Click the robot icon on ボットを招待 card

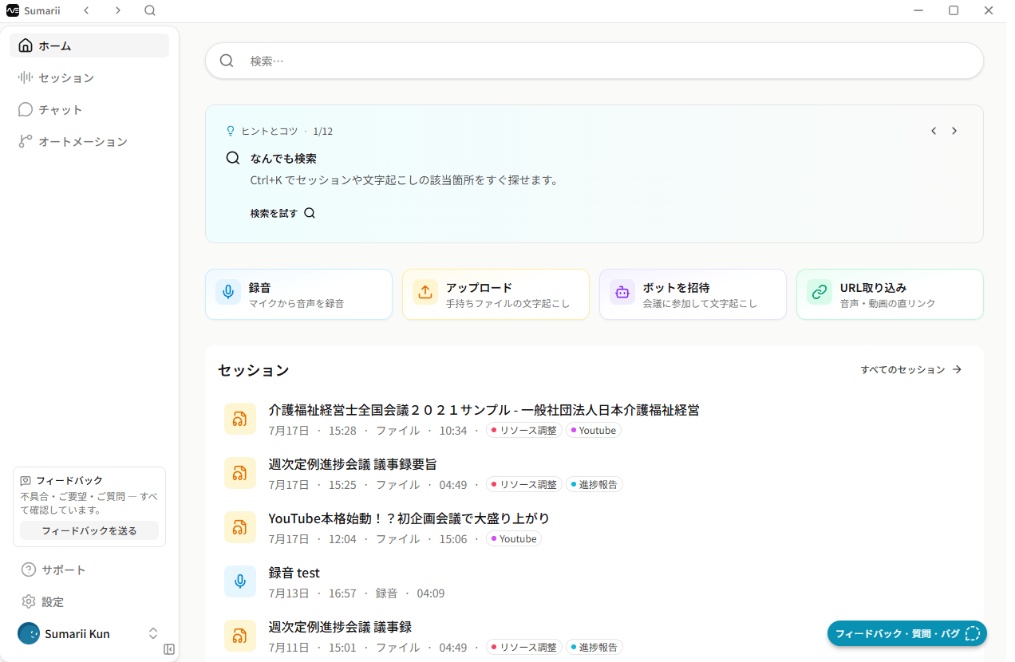(622, 292)
